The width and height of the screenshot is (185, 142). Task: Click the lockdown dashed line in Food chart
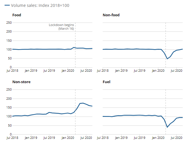click(75, 57)
